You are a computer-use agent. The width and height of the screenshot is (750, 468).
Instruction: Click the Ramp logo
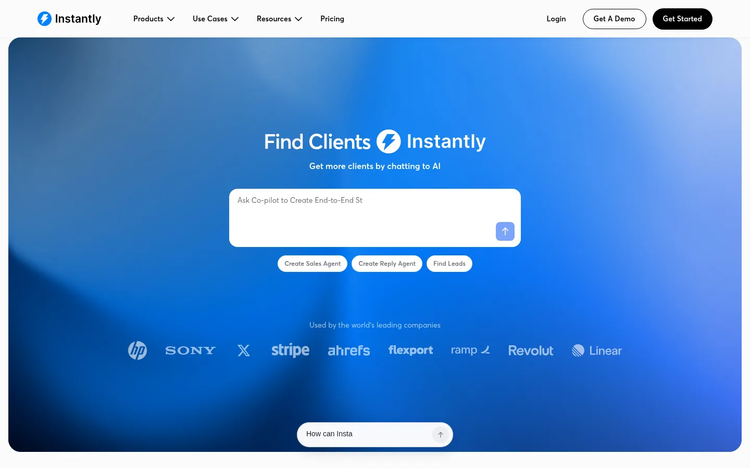click(x=470, y=350)
